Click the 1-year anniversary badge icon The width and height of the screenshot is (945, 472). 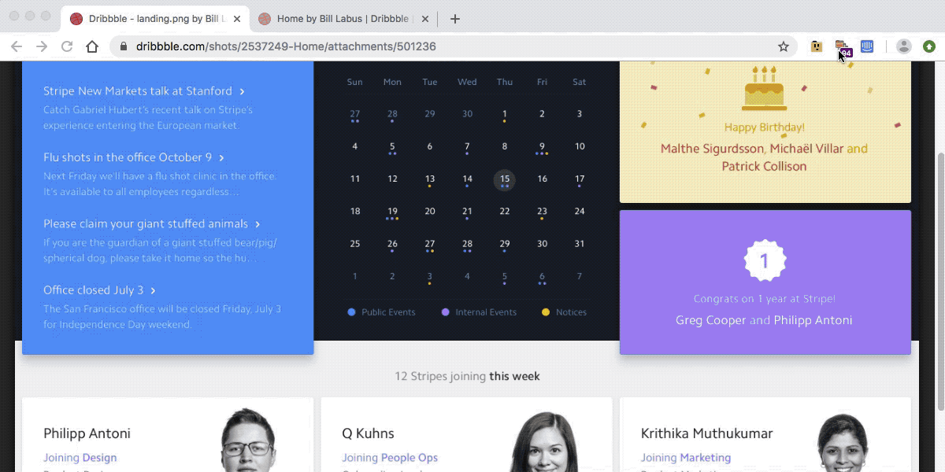pyautogui.click(x=765, y=260)
